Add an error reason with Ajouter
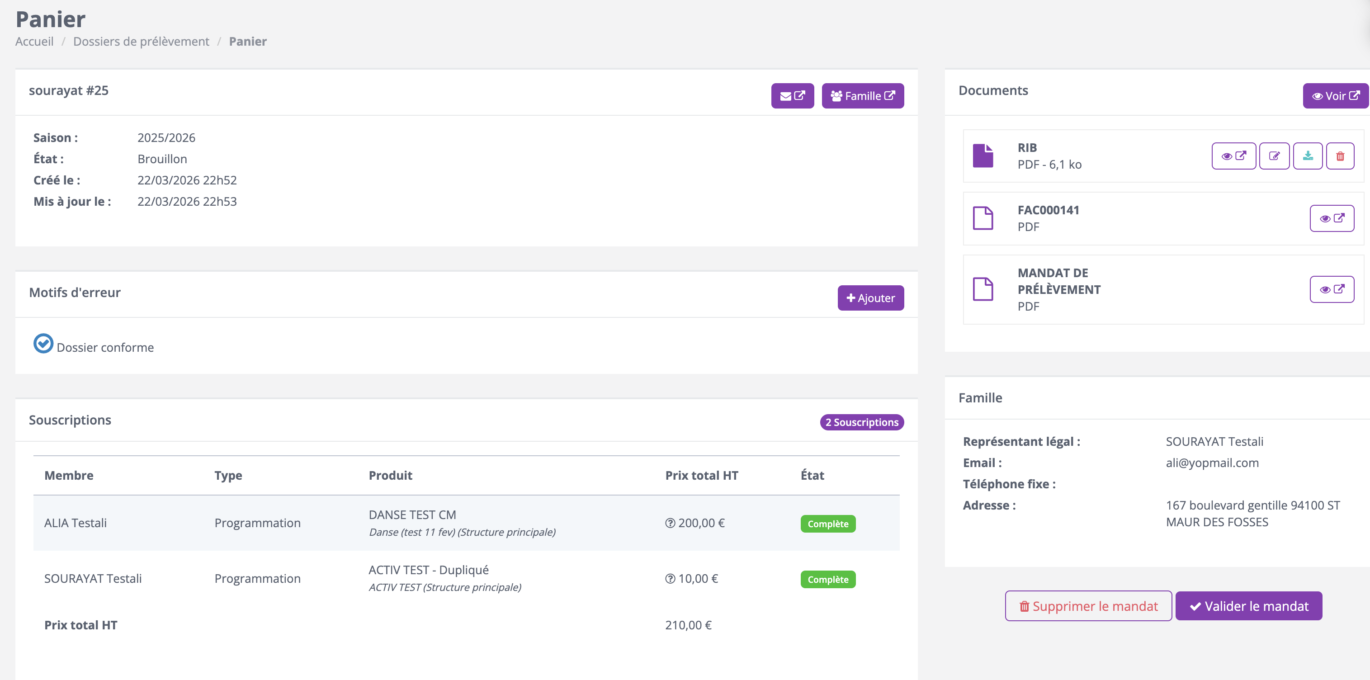Screen dimensions: 1370x680 (870, 298)
